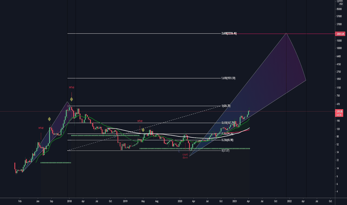
Task: Click the 'setup' label above the June 2017 candles
Action: [41, 128]
